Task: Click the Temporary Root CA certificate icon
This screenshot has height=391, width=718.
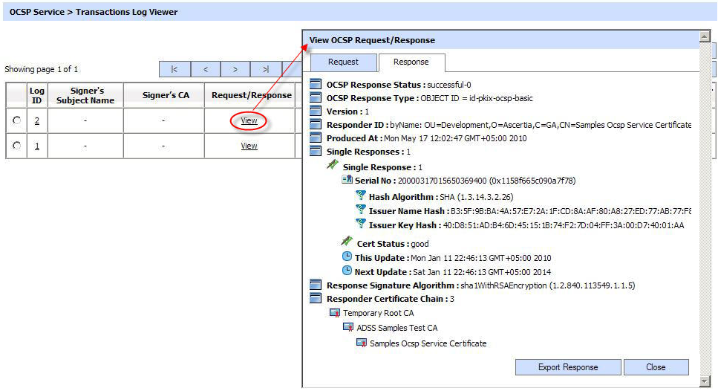Action: (x=335, y=313)
